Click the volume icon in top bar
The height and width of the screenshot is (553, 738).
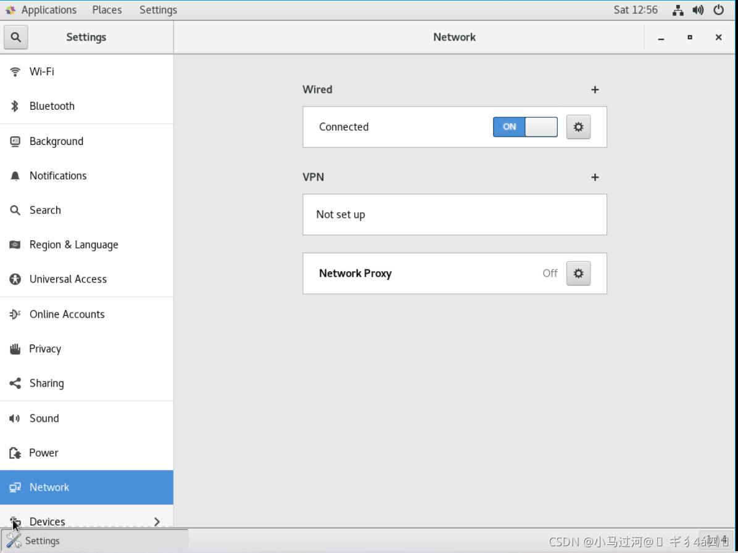698,10
